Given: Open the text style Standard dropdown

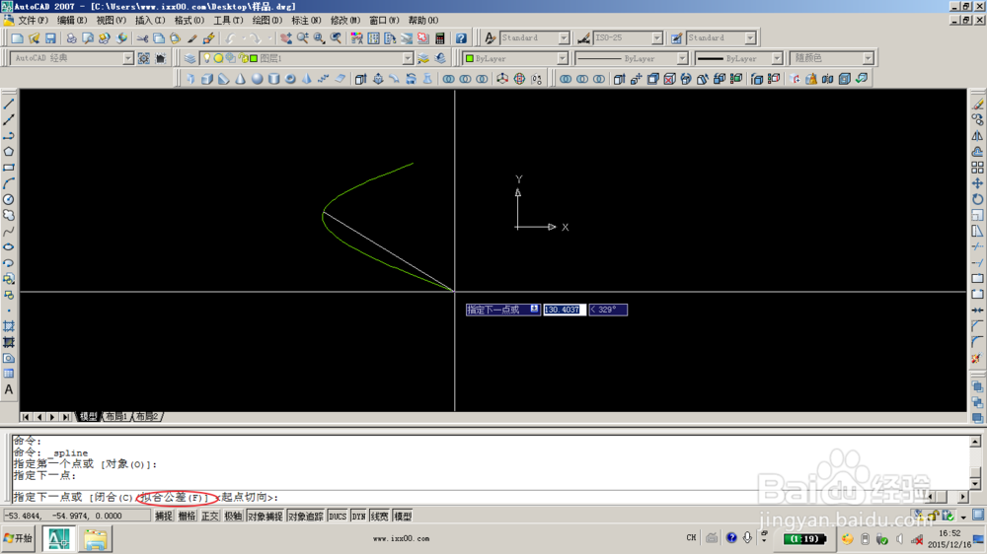Looking at the screenshot, I should tap(564, 38).
